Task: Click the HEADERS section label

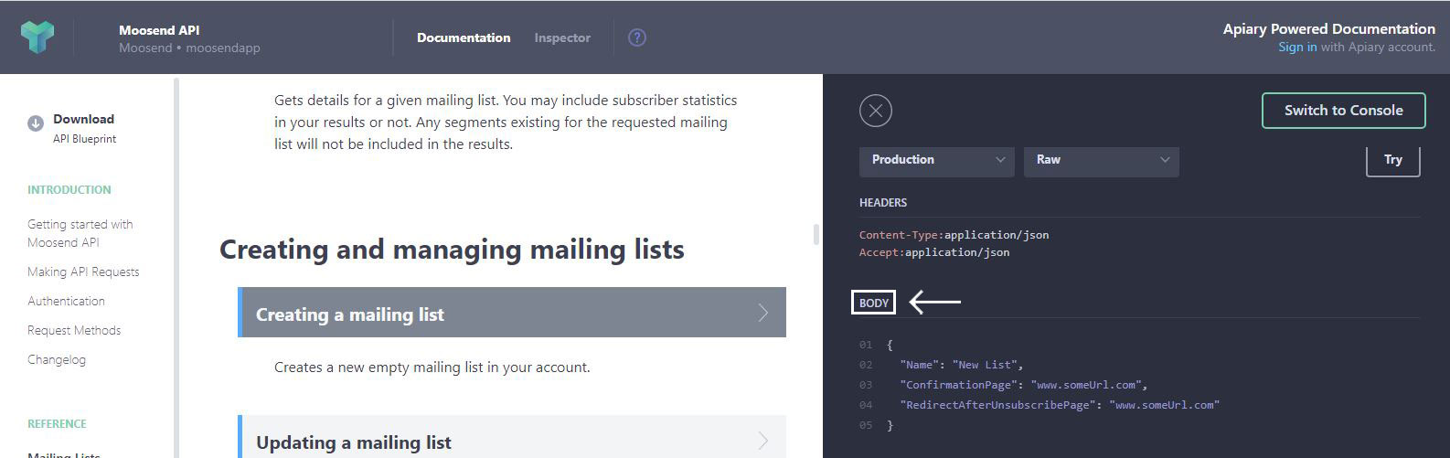Action: pyautogui.click(x=883, y=203)
